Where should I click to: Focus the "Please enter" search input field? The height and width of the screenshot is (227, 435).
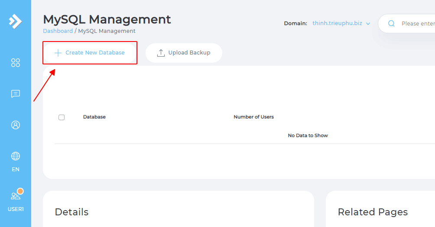click(417, 24)
